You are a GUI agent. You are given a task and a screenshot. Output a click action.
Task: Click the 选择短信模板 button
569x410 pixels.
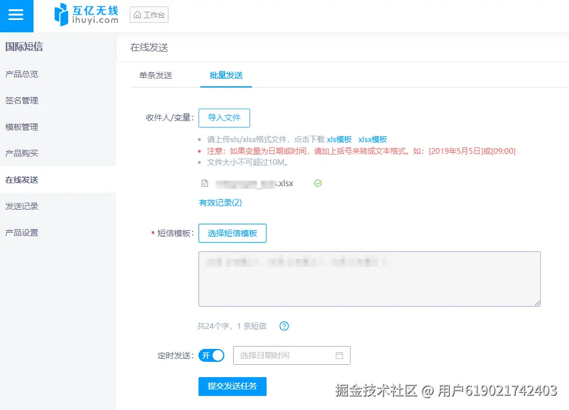click(x=233, y=233)
